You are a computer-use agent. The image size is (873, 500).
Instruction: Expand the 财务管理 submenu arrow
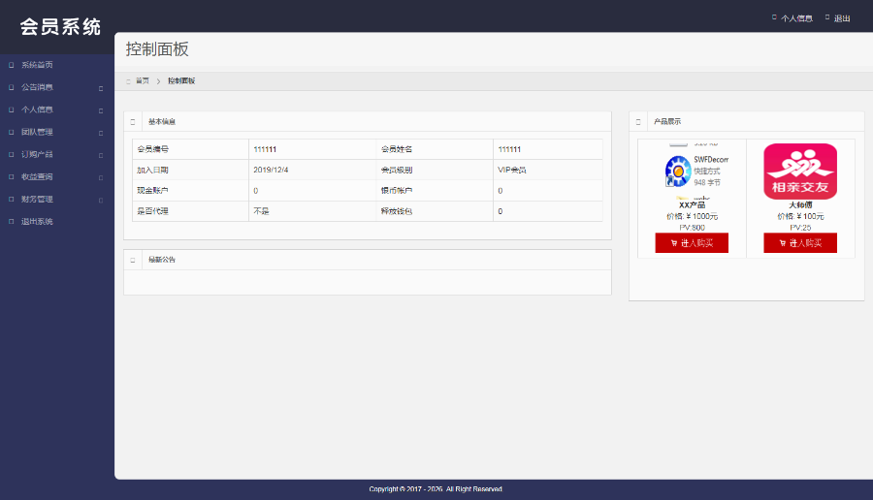[101, 200]
